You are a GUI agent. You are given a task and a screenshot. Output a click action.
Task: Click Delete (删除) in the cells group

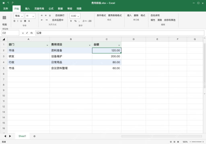coord(136,16)
